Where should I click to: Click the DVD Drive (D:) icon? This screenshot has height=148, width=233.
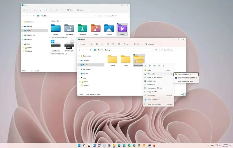point(69,44)
